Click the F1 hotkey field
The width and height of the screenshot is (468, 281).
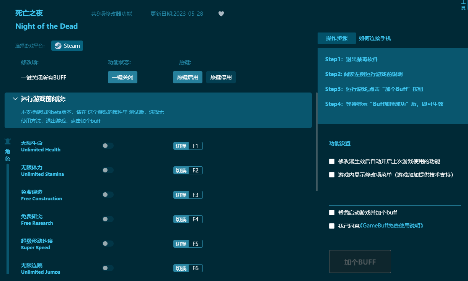pos(196,146)
